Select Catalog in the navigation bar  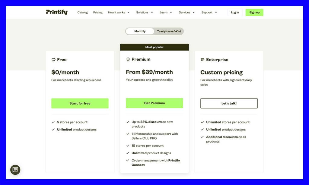pyautogui.click(x=82, y=12)
